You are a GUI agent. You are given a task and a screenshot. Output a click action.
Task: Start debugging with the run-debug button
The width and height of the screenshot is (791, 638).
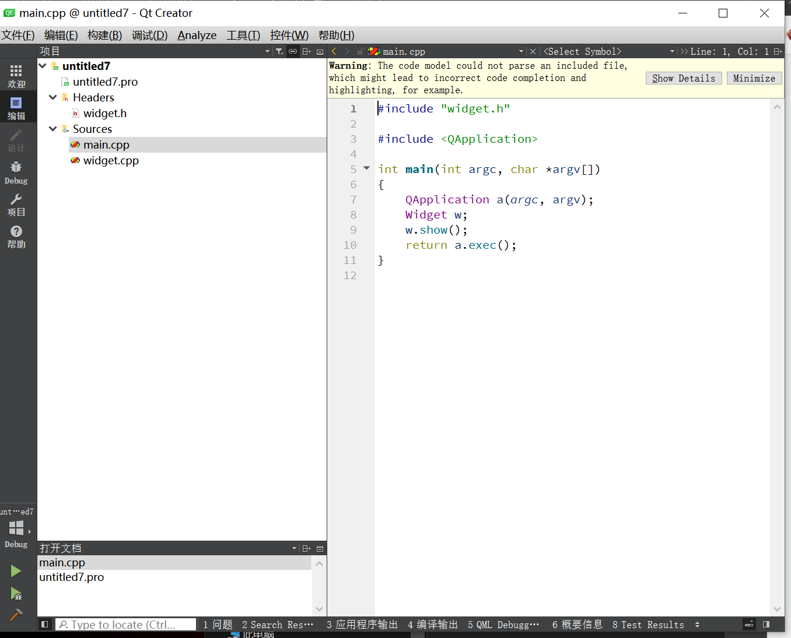point(16,594)
